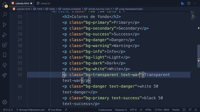Click the article.row.row-cols-1 breadcrumb
200x112 pixels.
click(100, 9)
